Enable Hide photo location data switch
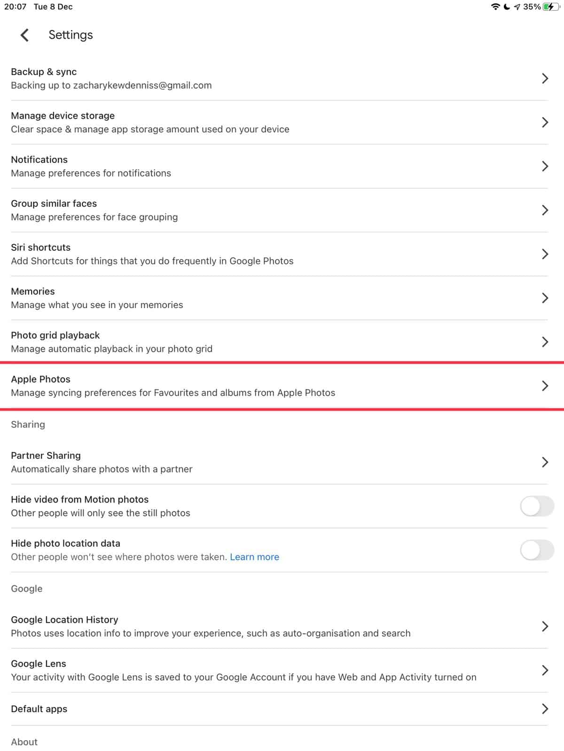The width and height of the screenshot is (564, 751). 537,550
